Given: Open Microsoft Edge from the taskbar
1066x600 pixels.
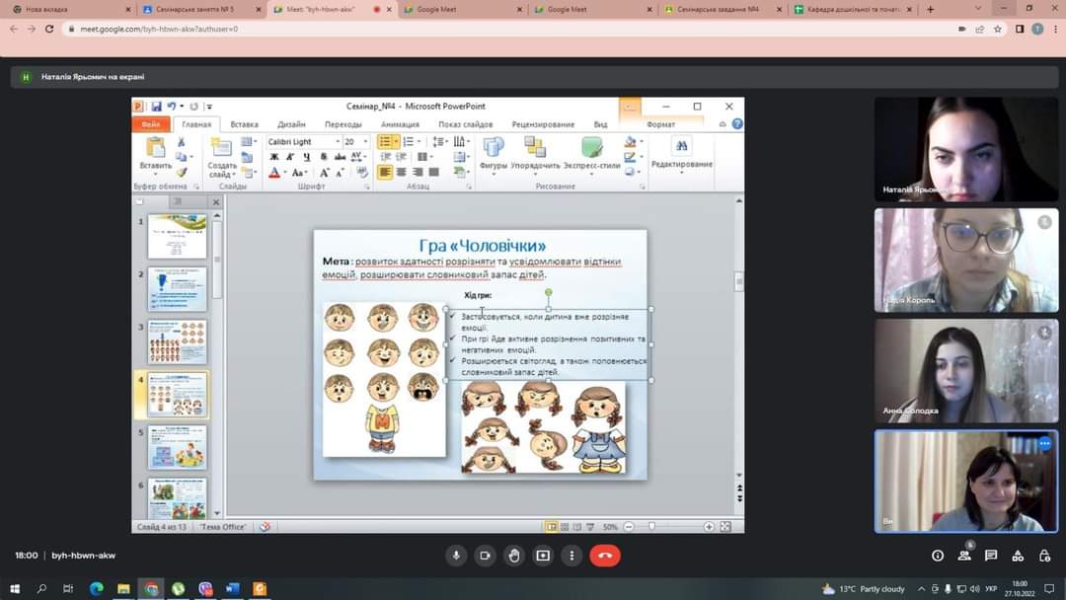Looking at the screenshot, I should [x=96, y=589].
